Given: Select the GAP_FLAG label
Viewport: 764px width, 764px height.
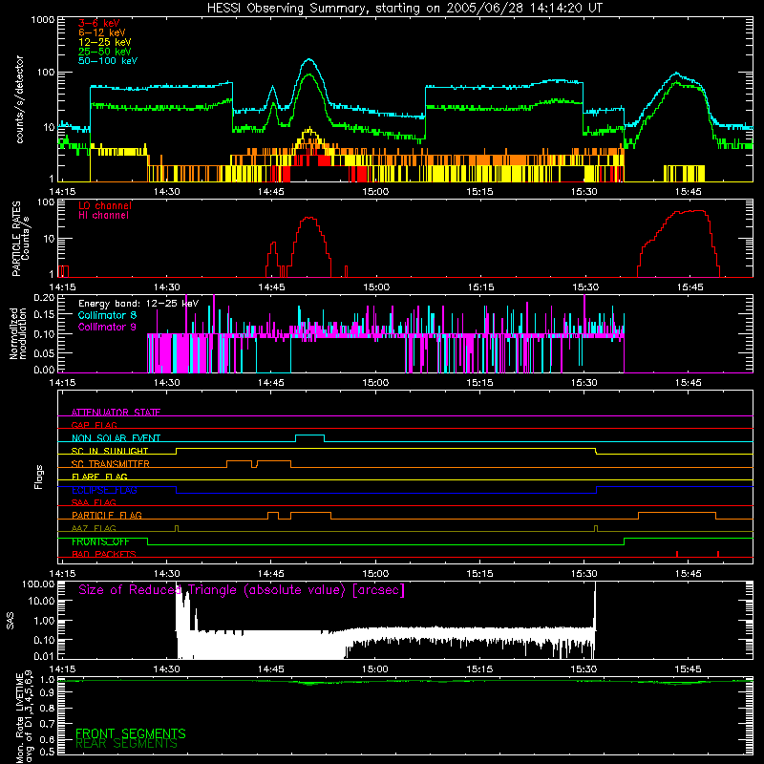Looking at the screenshot, I should pos(94,425).
